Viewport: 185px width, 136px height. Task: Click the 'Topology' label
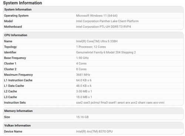pos(10,47)
